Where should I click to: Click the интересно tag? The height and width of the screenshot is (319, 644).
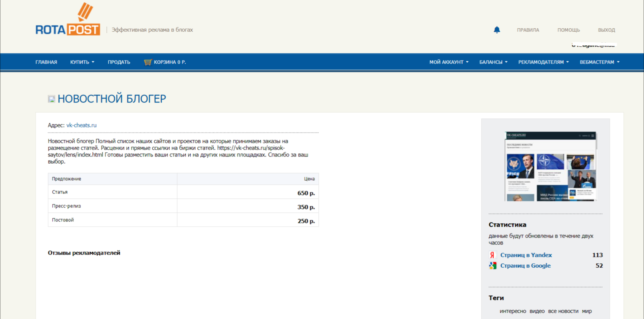tap(513, 311)
